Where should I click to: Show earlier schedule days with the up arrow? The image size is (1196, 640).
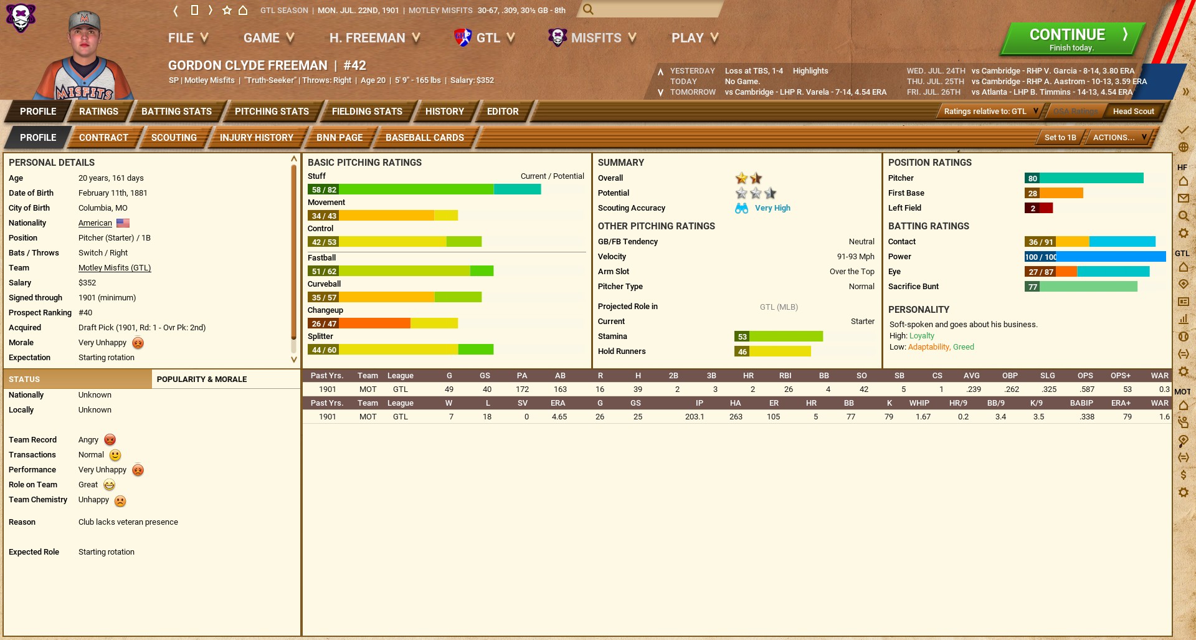[x=660, y=72]
